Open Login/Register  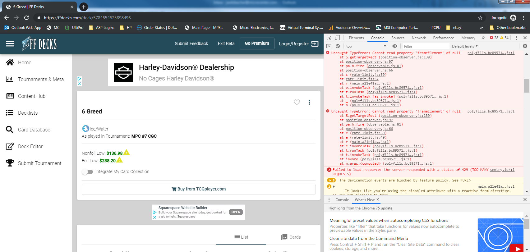coord(298,44)
